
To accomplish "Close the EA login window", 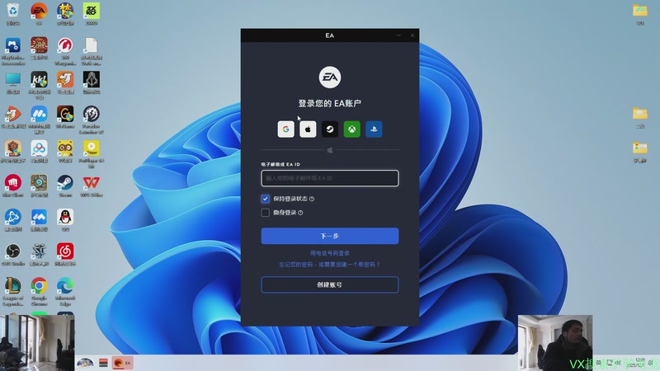I will [412, 35].
